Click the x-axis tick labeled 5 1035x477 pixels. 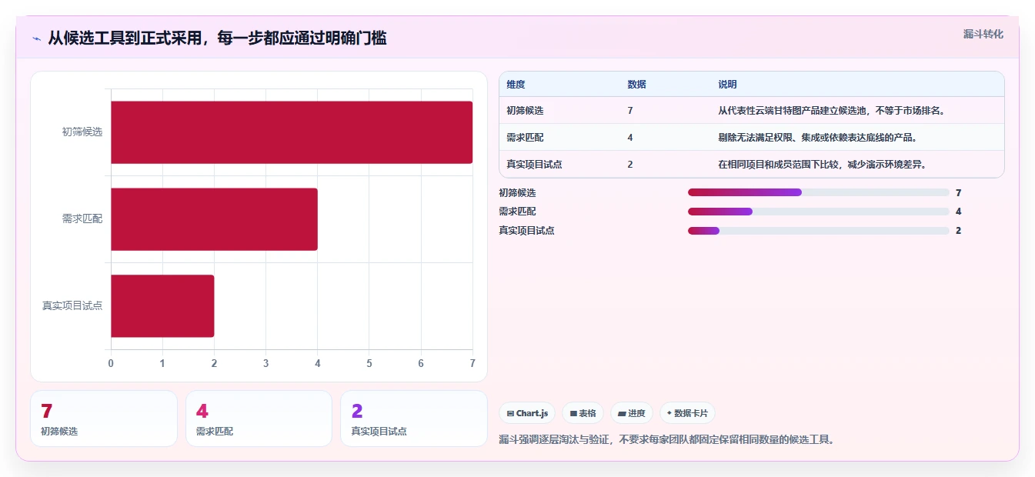[x=369, y=363]
